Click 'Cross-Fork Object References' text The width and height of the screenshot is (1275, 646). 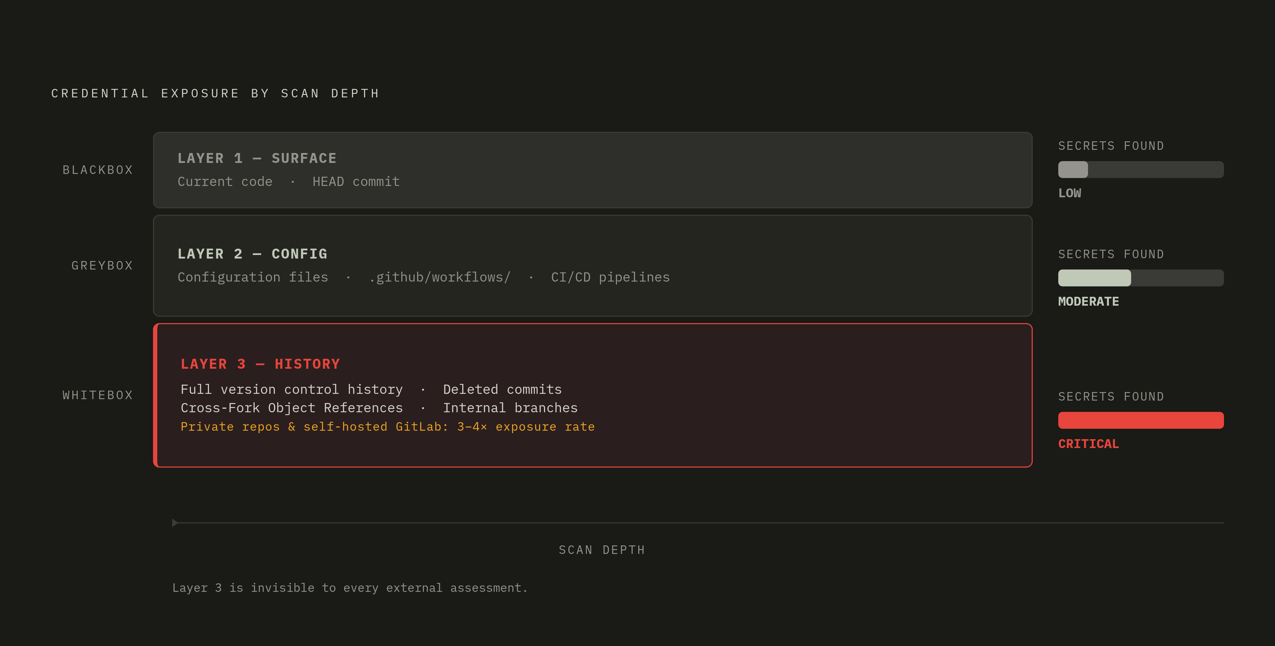coord(291,408)
